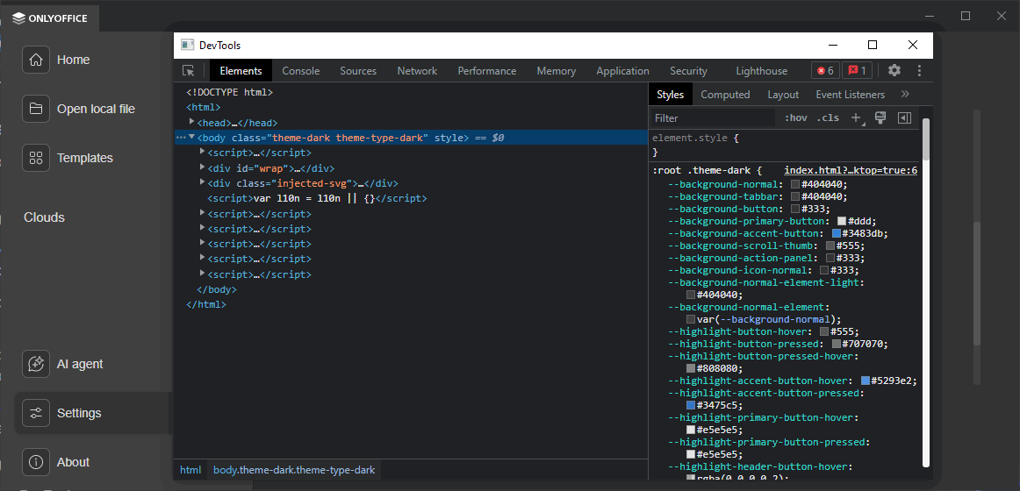Viewport: 1020px width, 491px height.
Task: Select the Elements tab
Action: point(241,71)
